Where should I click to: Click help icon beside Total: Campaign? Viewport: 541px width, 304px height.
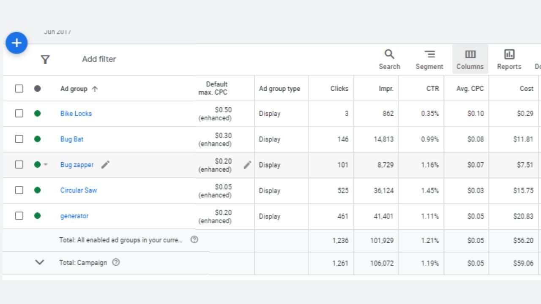[x=116, y=262]
